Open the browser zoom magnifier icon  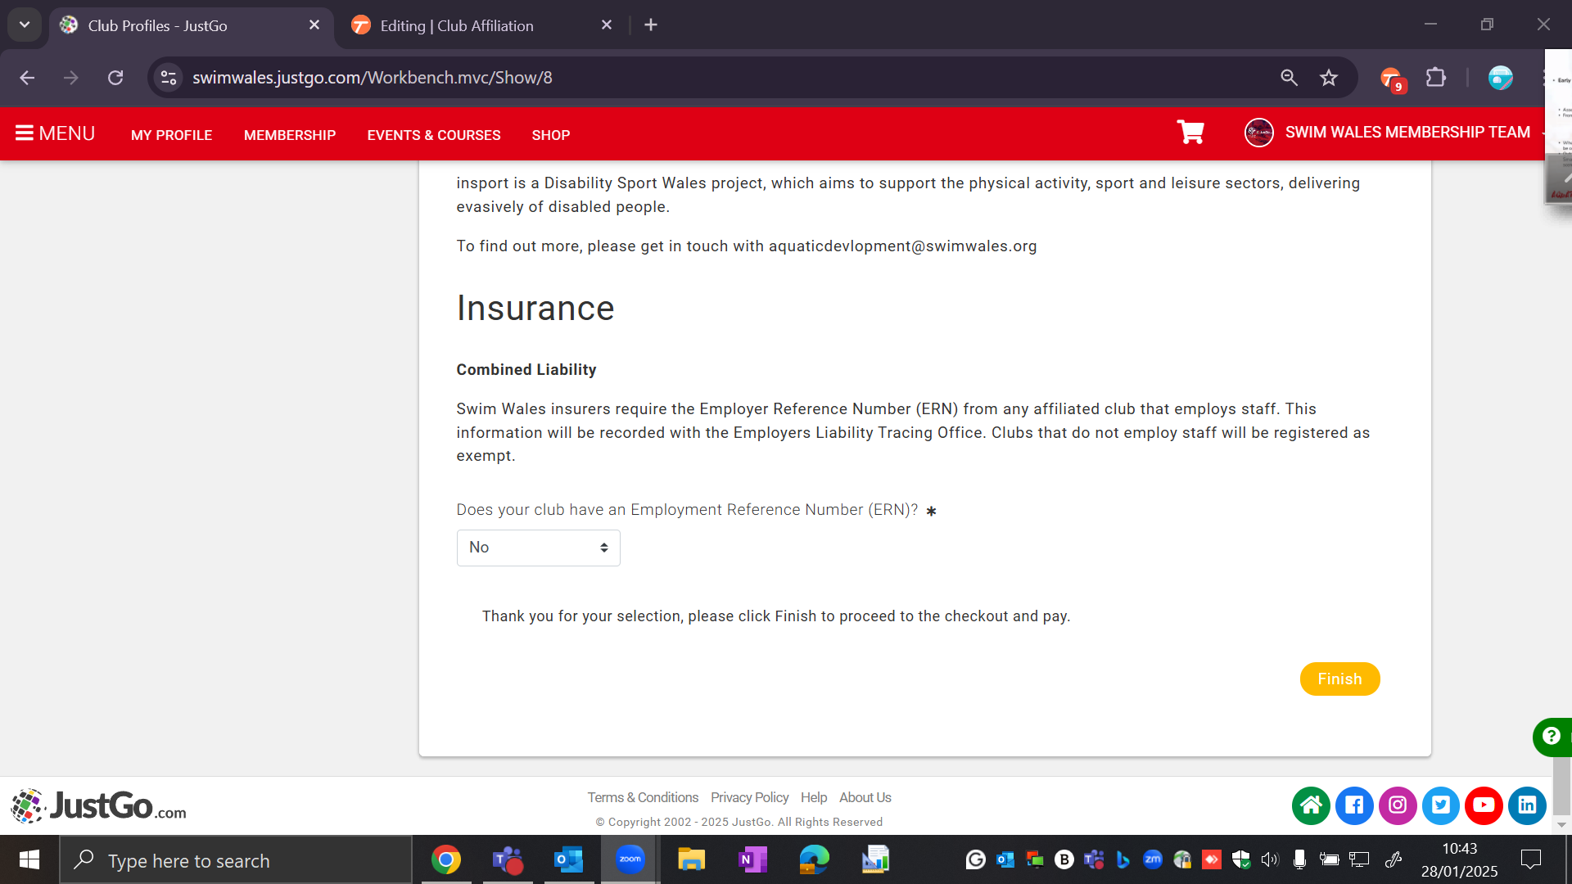point(1289,78)
